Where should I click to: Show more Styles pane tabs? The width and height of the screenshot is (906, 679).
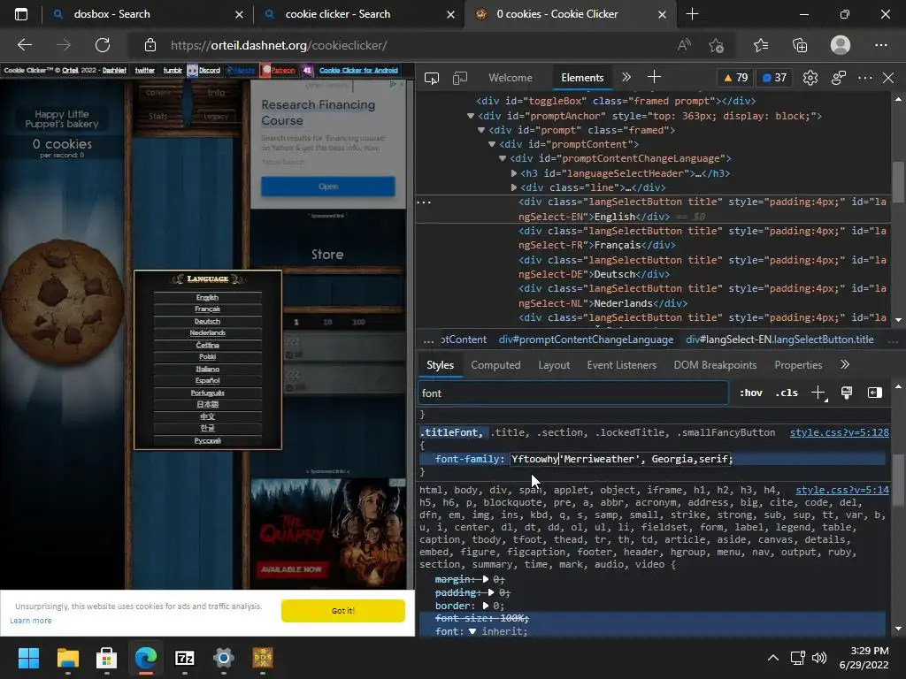(x=845, y=364)
